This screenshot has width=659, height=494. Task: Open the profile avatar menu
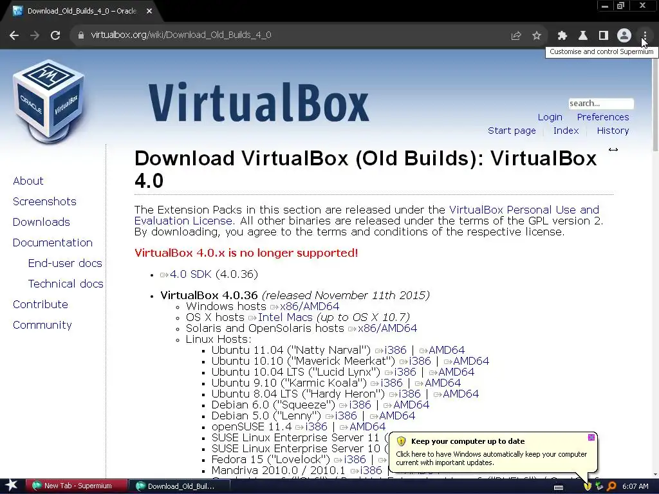click(624, 35)
